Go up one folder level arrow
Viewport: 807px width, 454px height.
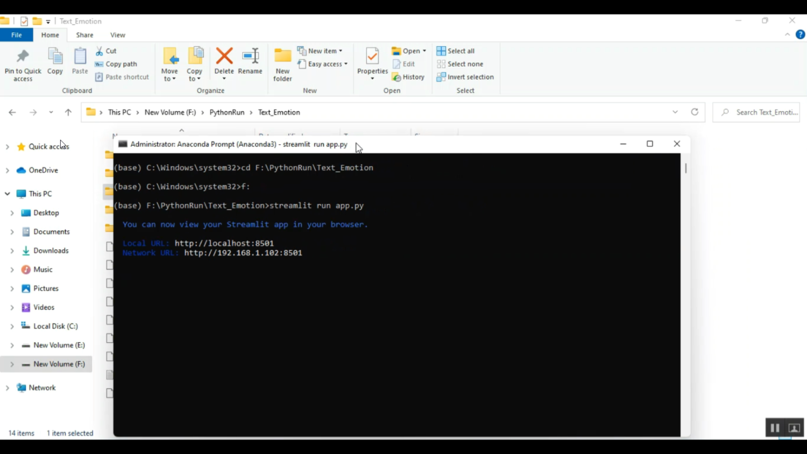coord(68,112)
